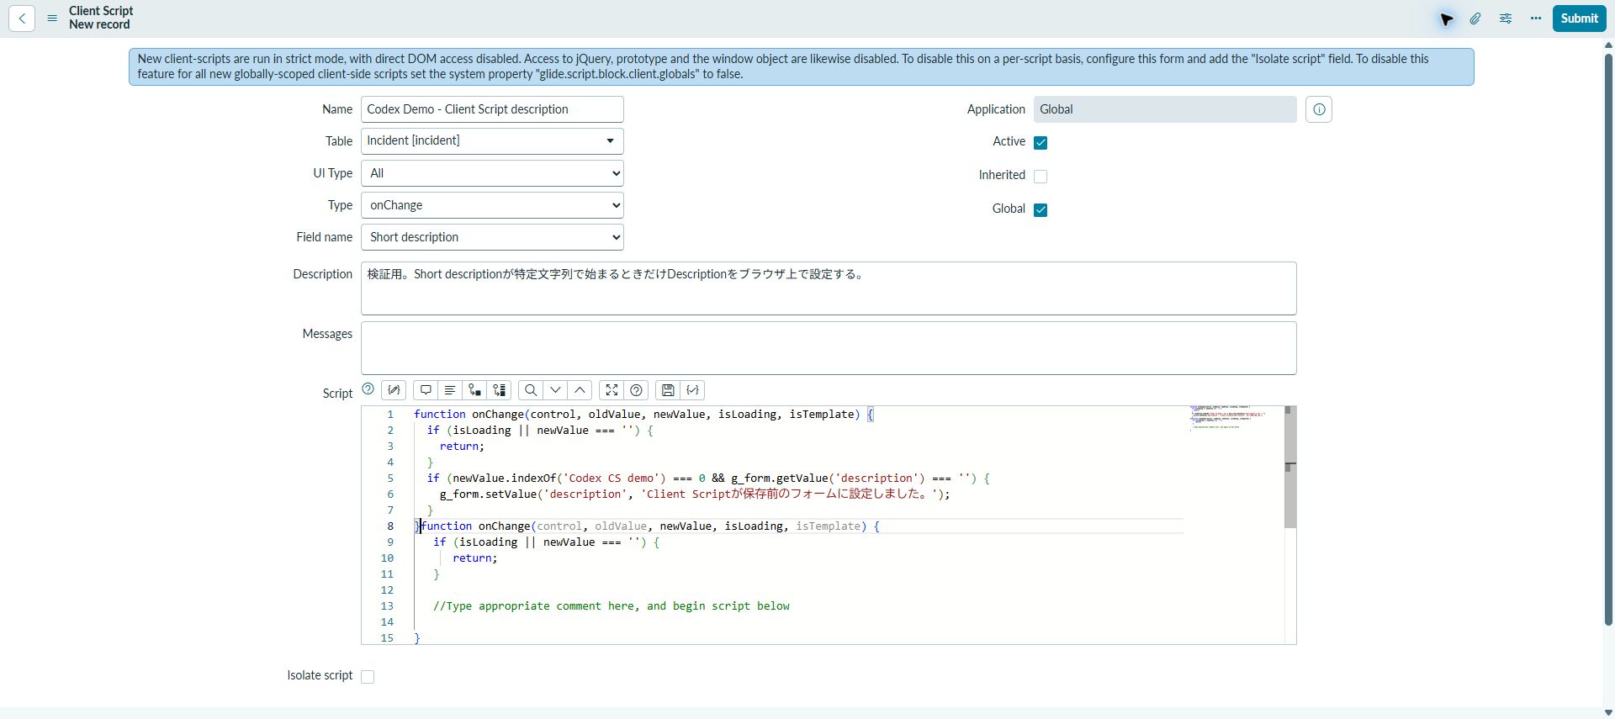Click into the Description text area
Image resolution: width=1615 pixels, height=719 pixels.
(x=829, y=288)
